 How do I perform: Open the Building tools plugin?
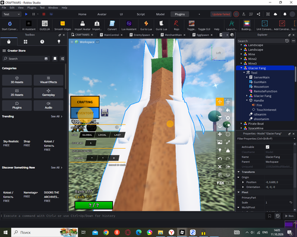(x=247, y=25)
